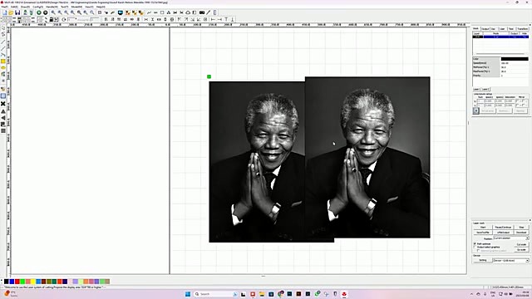Click the blue monitor preview icon

(x=120, y=12)
